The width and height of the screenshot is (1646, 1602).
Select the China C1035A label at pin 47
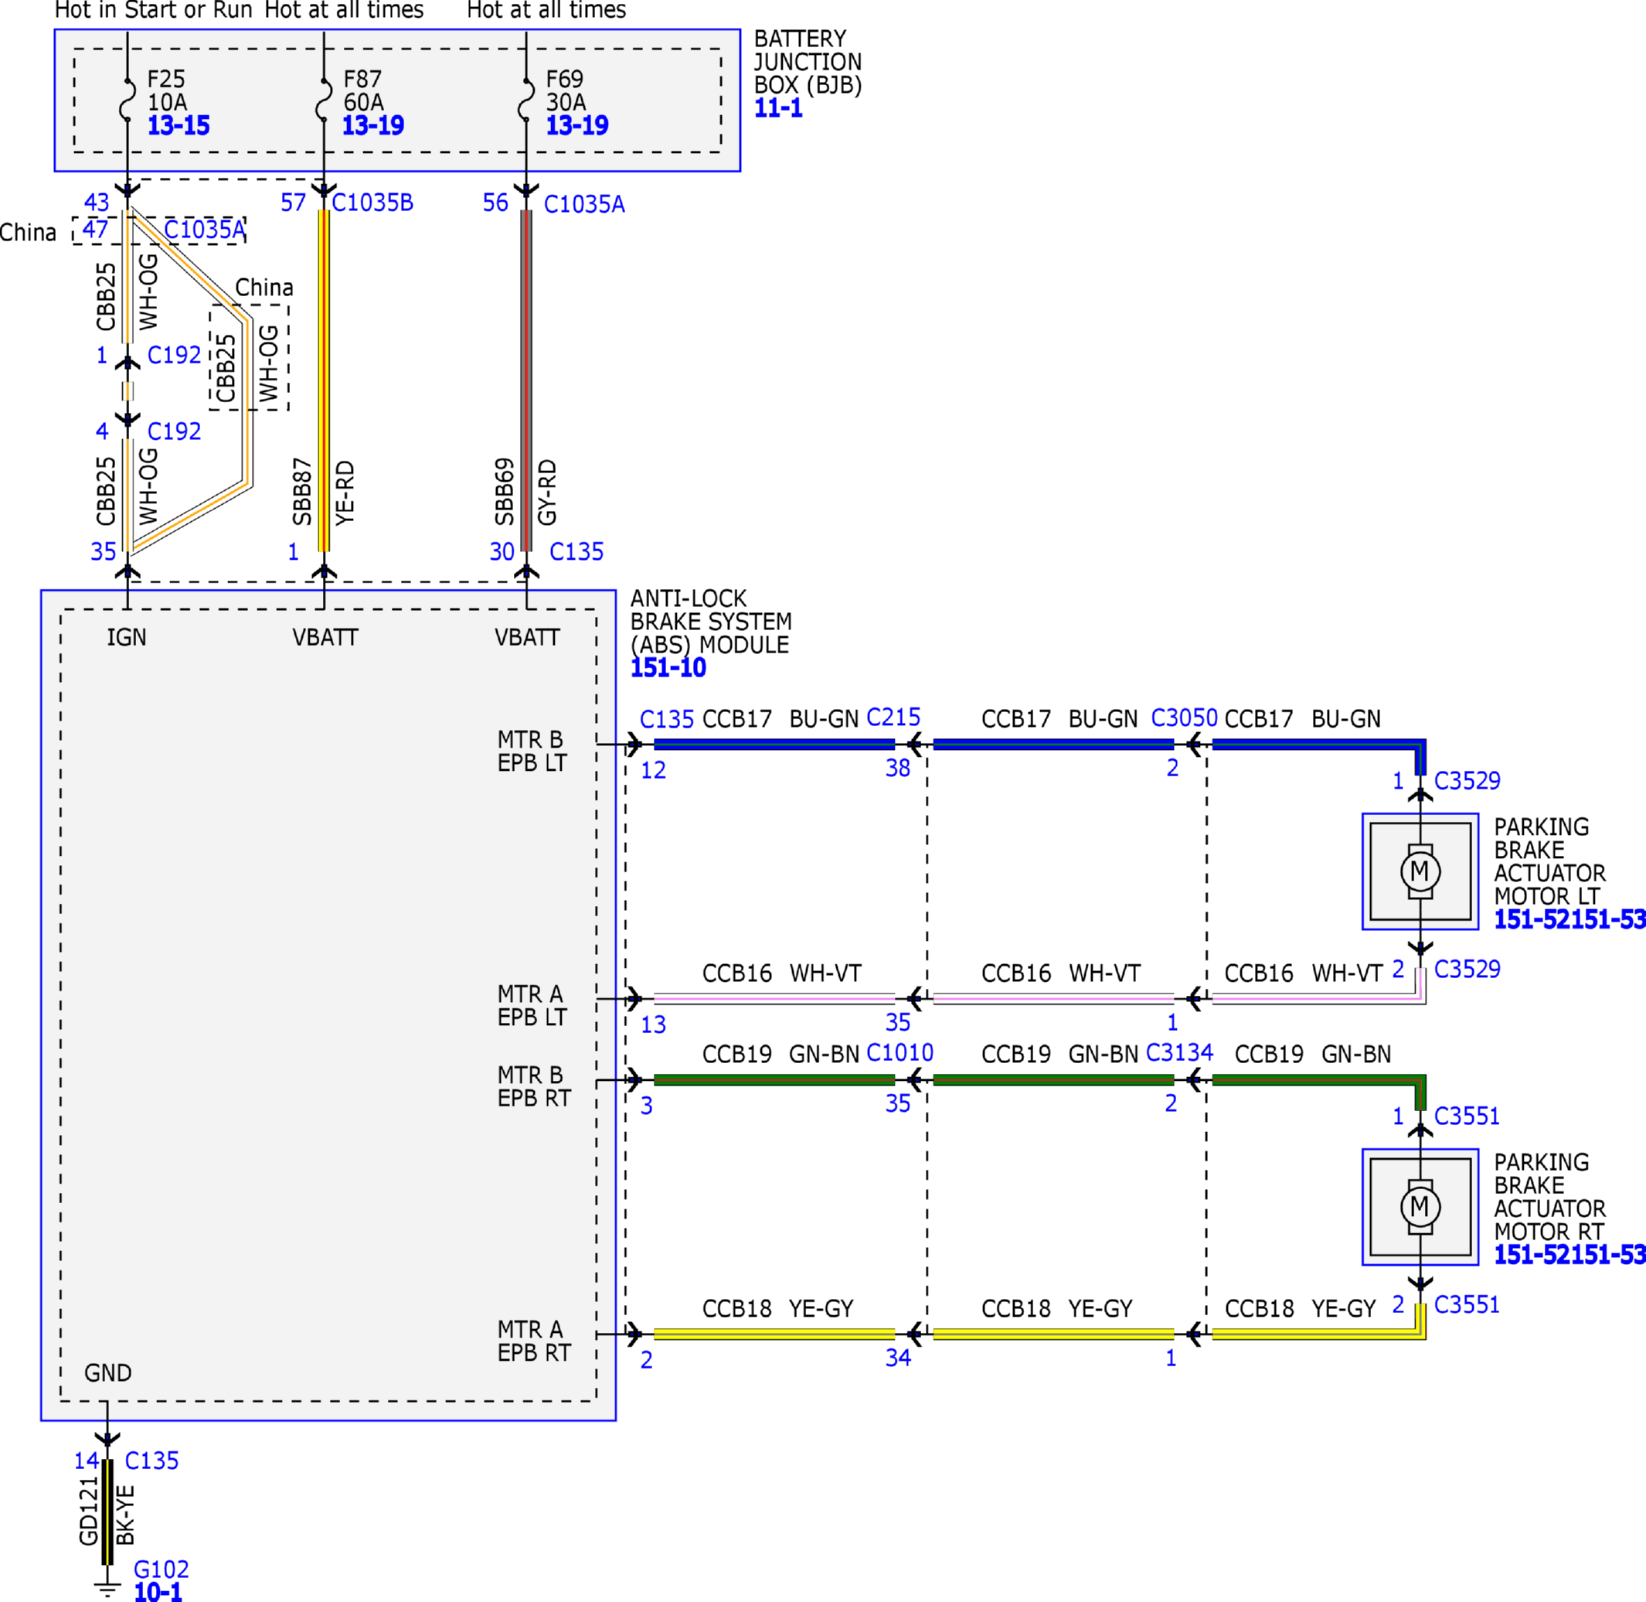[204, 230]
